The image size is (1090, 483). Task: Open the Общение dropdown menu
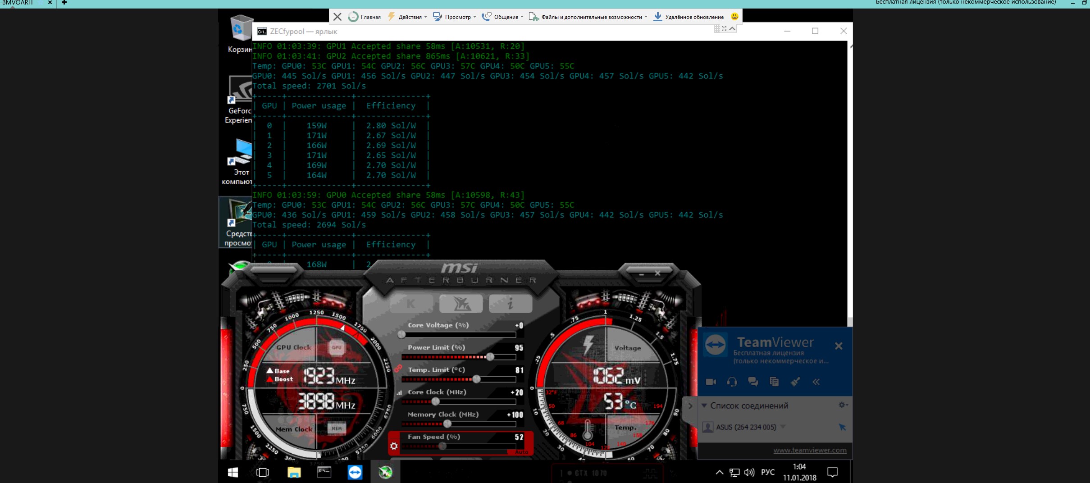[502, 17]
